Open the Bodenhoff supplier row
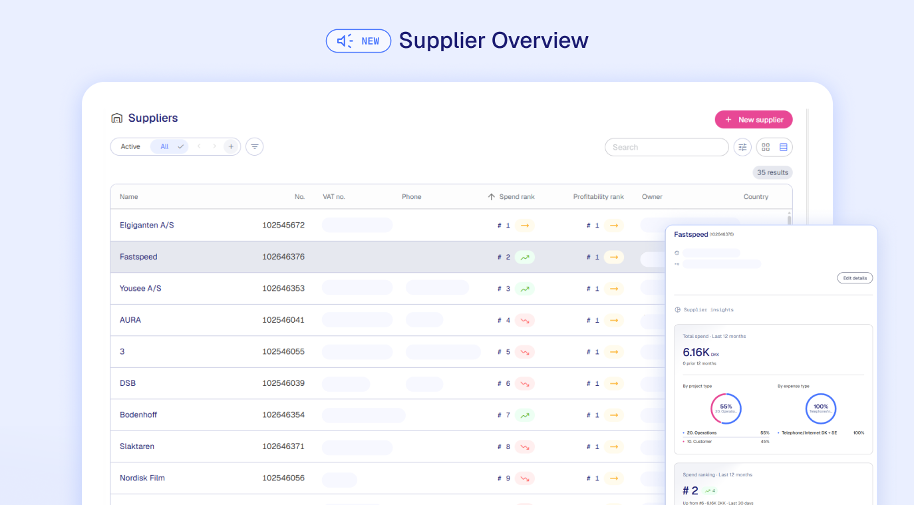Image resolution: width=914 pixels, height=505 pixels. (388, 415)
